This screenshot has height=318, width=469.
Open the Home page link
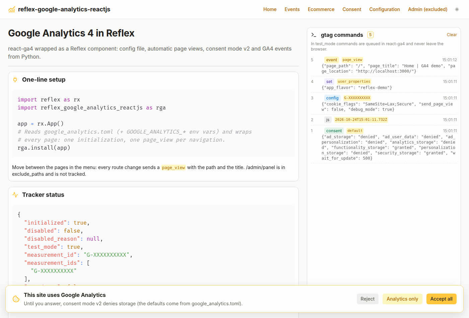[270, 9]
